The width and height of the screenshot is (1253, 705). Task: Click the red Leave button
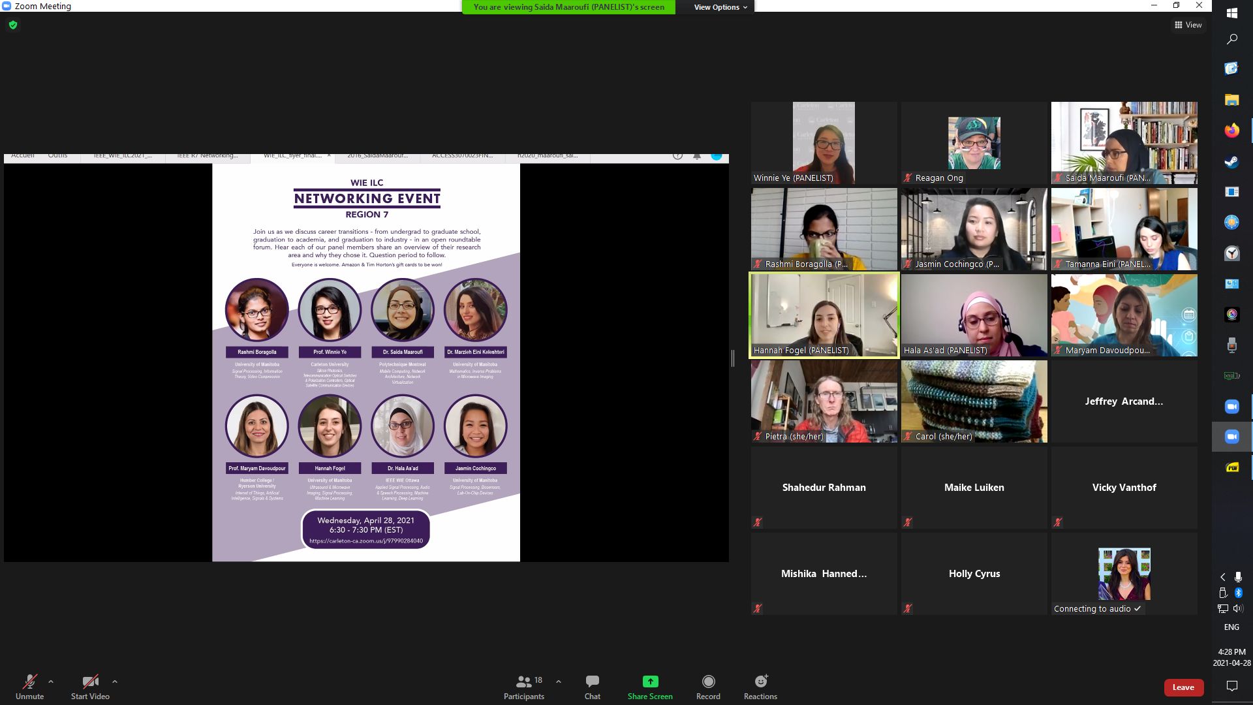tap(1183, 687)
